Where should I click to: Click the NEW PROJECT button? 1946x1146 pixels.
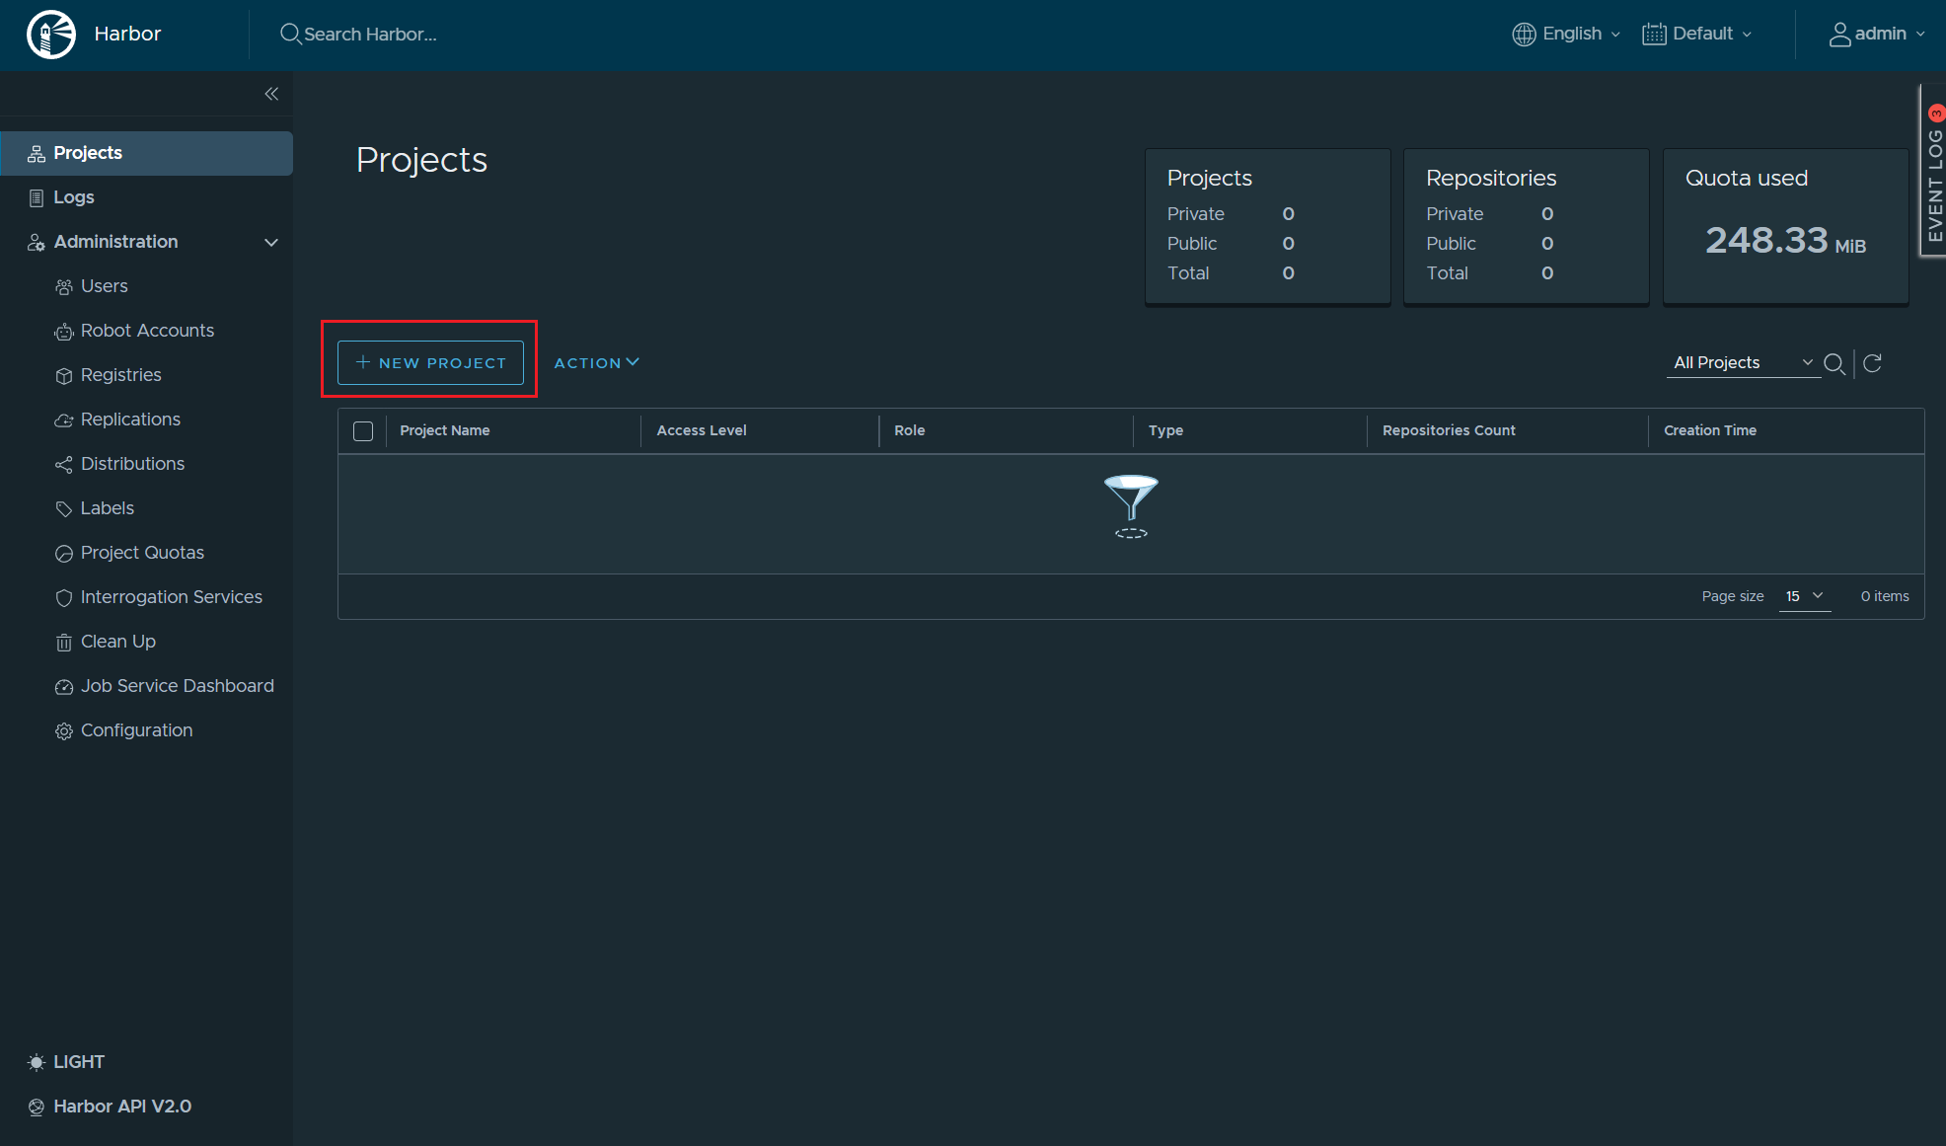430,363
